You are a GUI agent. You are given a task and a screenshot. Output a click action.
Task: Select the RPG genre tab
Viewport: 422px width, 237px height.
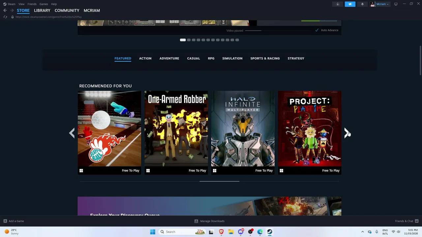pyautogui.click(x=211, y=58)
